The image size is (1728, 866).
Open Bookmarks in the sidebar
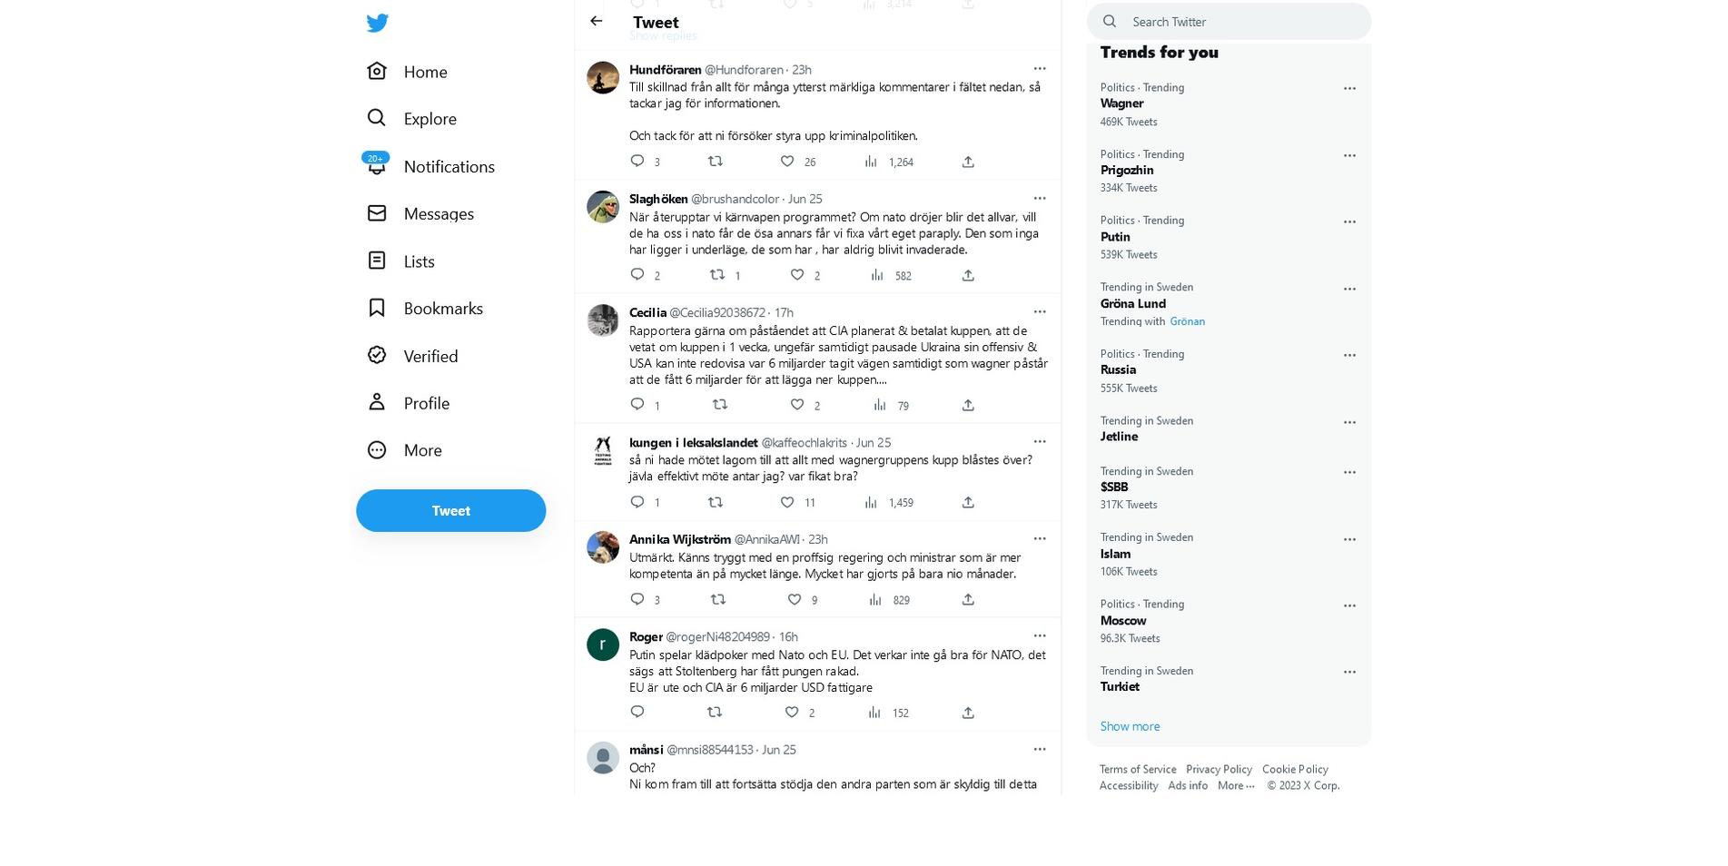pyautogui.click(x=442, y=309)
